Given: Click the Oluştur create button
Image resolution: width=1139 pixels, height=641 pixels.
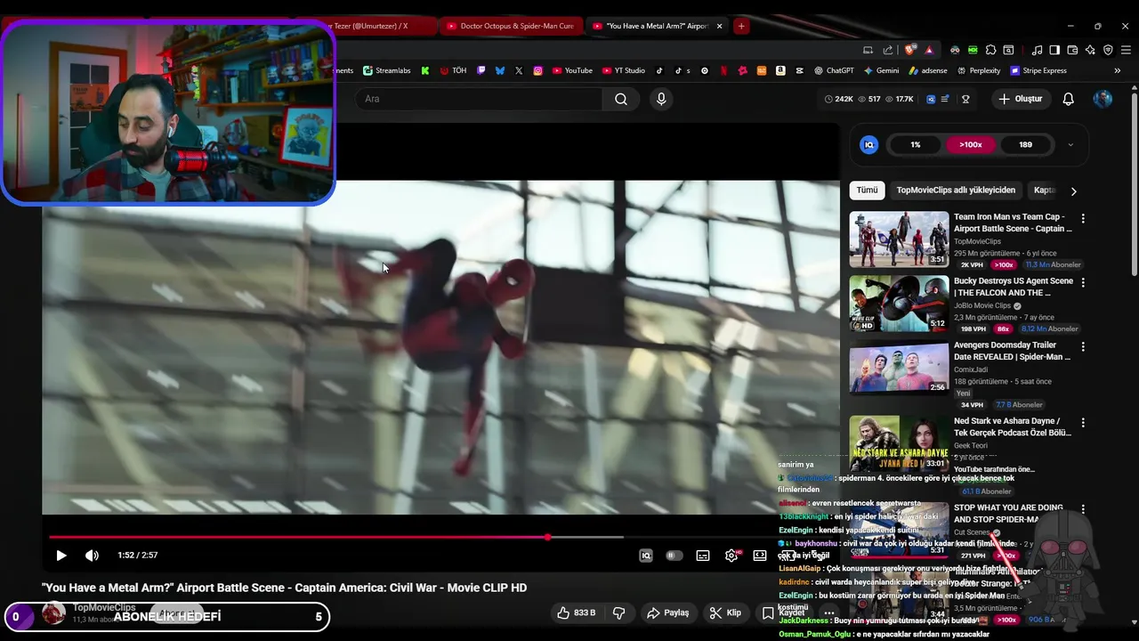Looking at the screenshot, I should (1020, 99).
